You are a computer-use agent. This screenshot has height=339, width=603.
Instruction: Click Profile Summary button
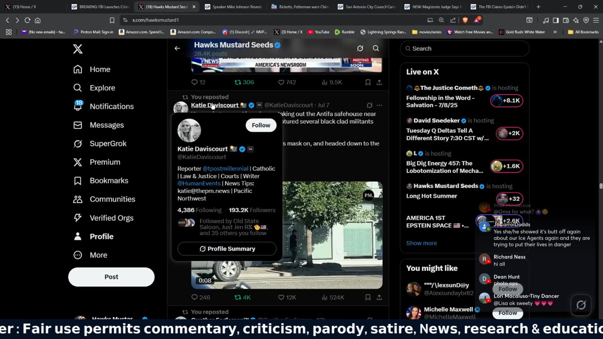pyautogui.click(x=227, y=249)
